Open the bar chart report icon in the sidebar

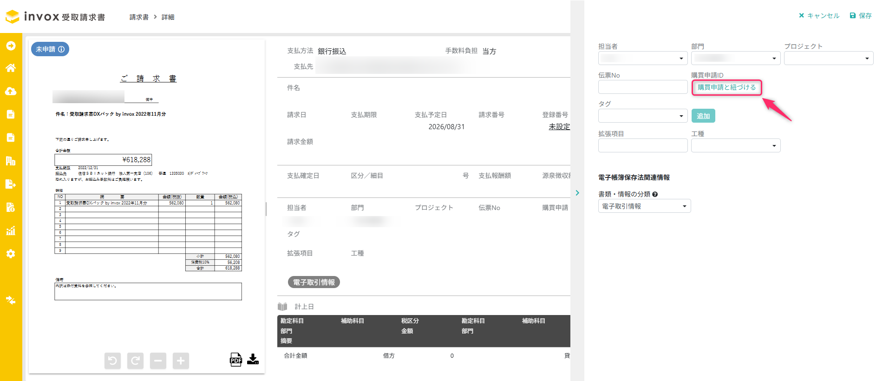click(11, 230)
